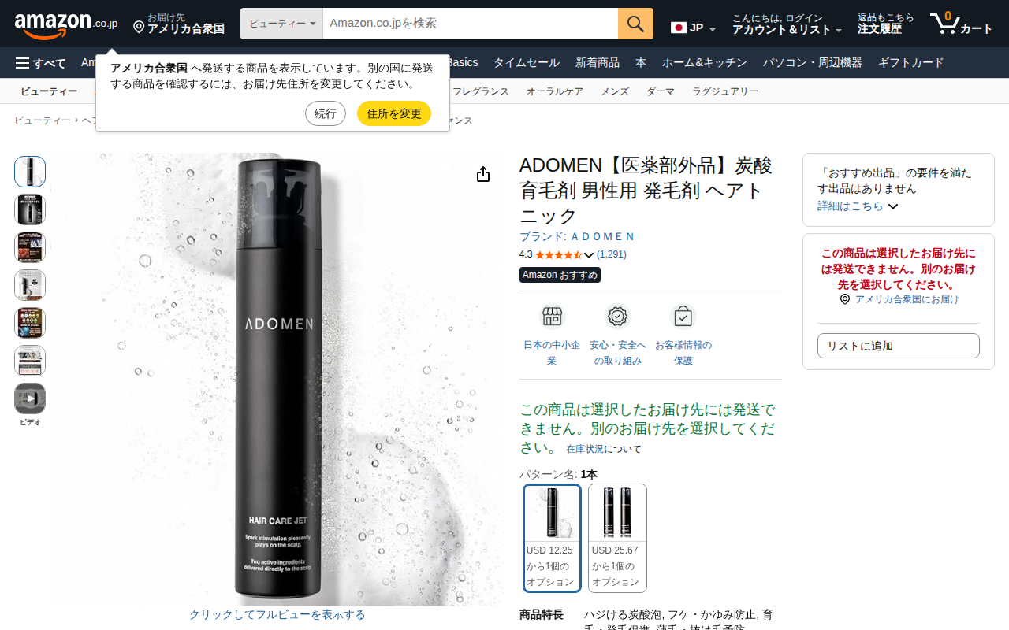Click the お客様情報の保護 bag icon
The height and width of the screenshot is (630, 1009).
(x=683, y=317)
